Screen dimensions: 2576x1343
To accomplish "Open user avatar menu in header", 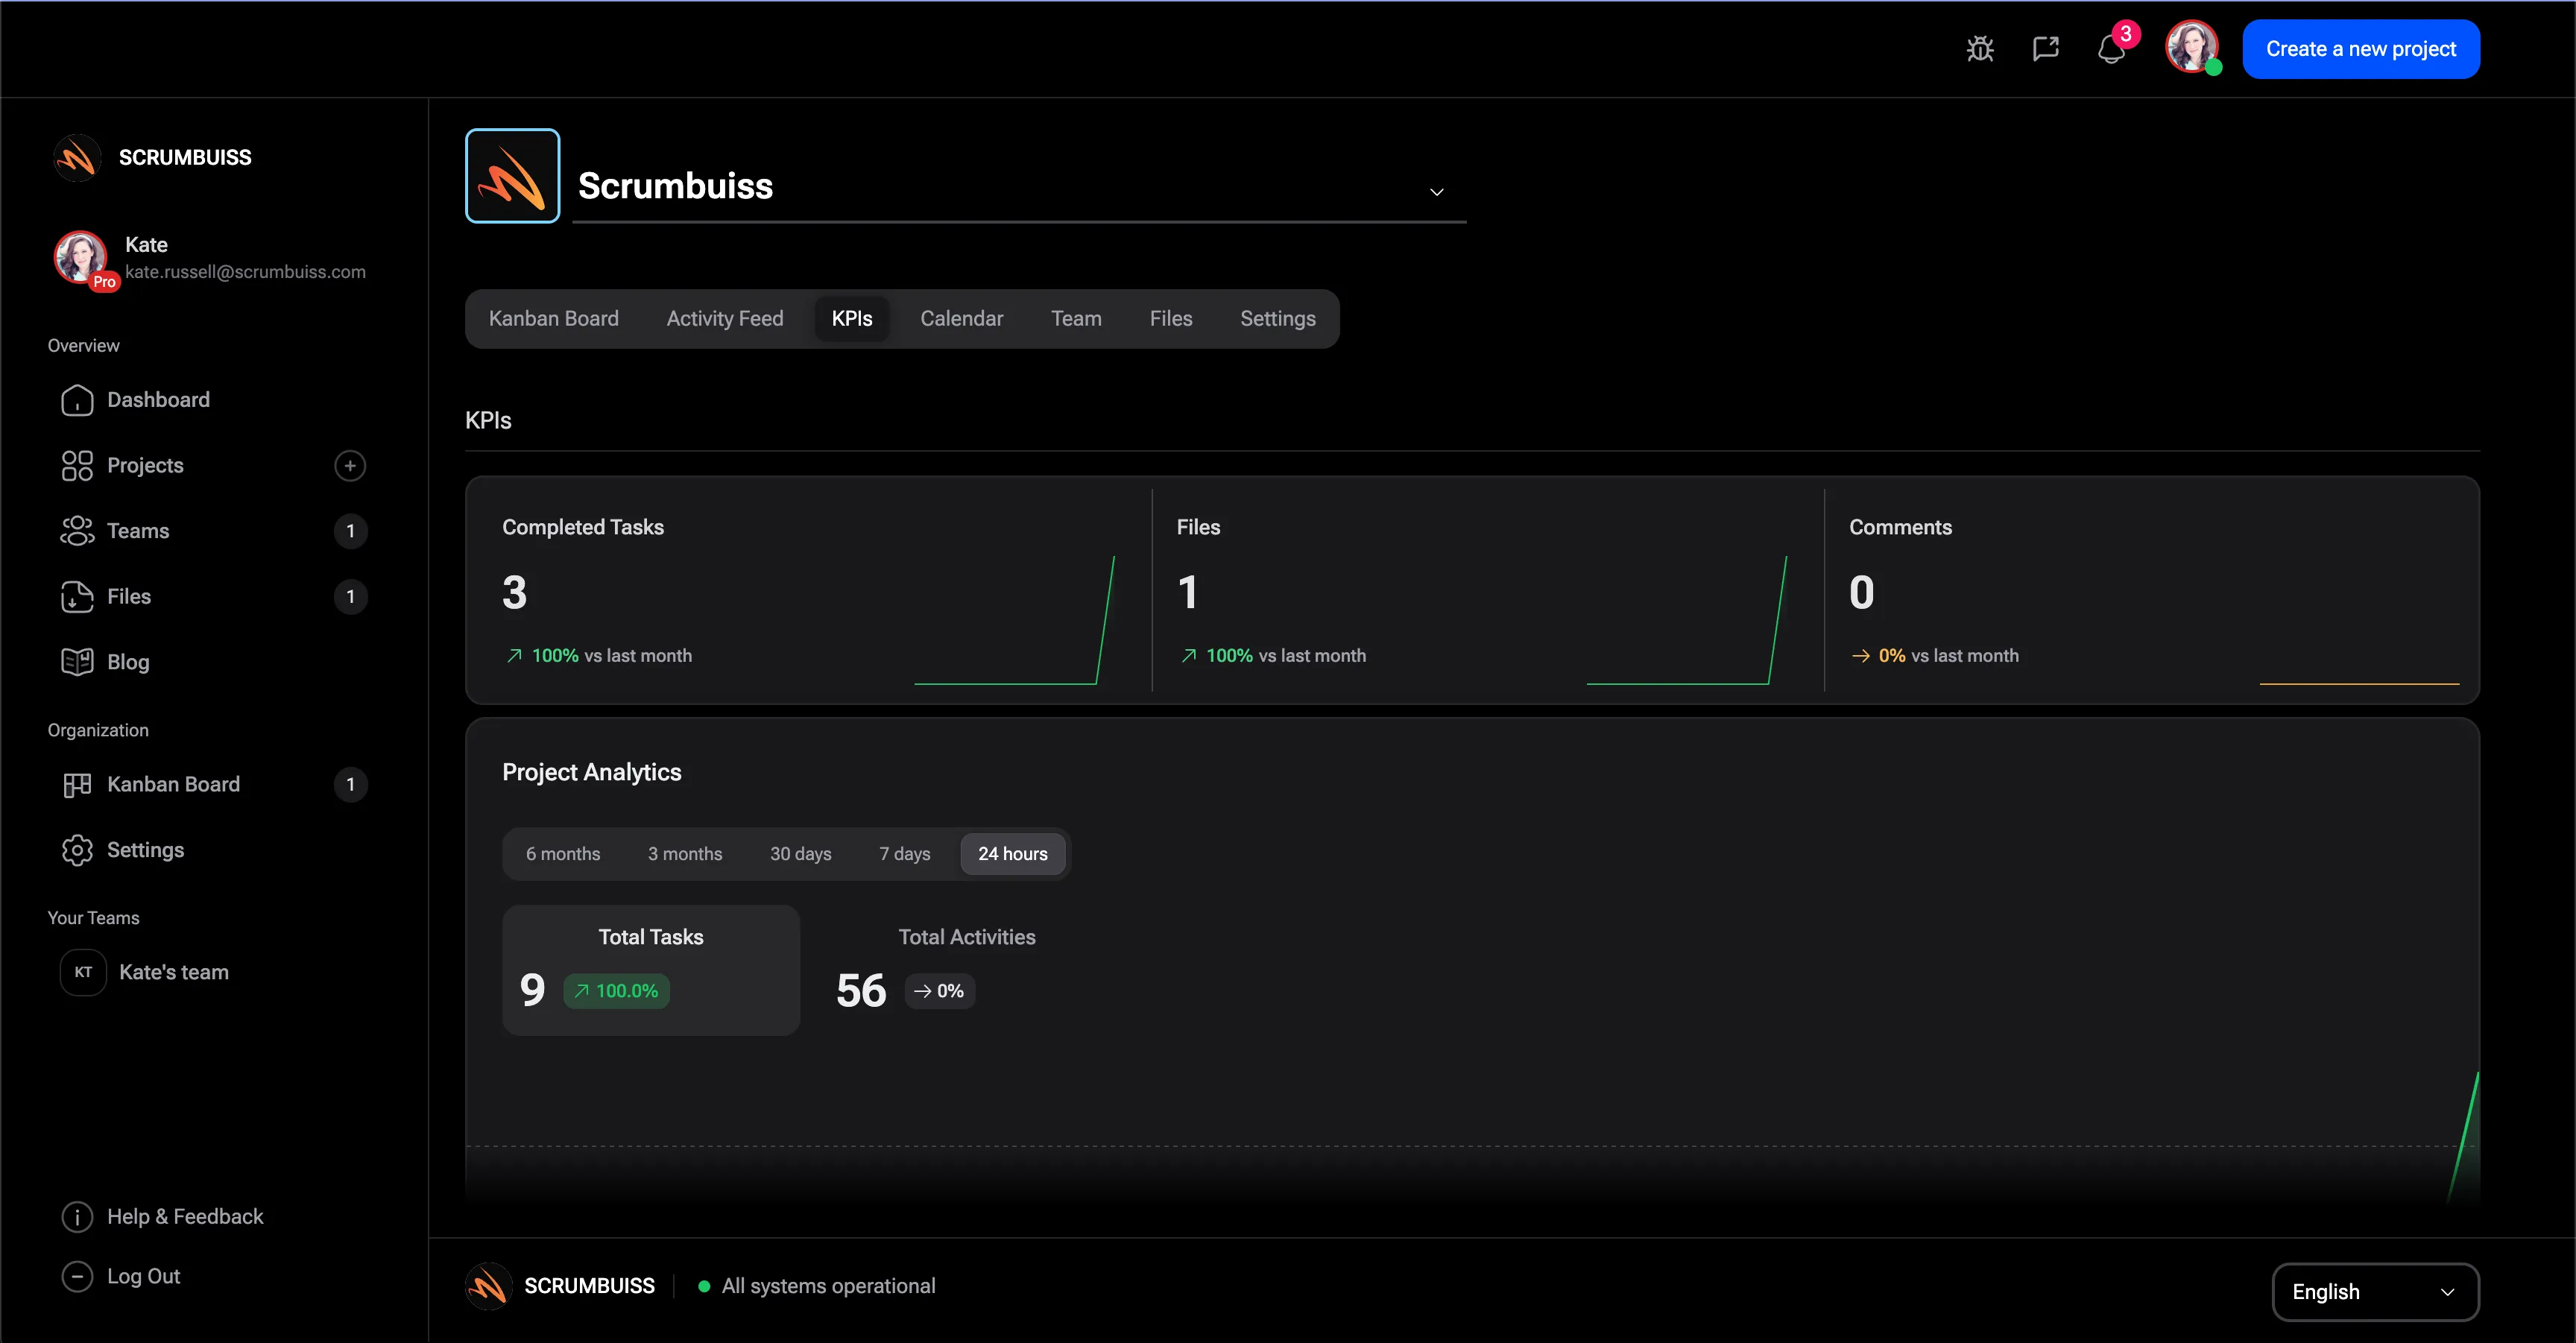I will 2190,48.
